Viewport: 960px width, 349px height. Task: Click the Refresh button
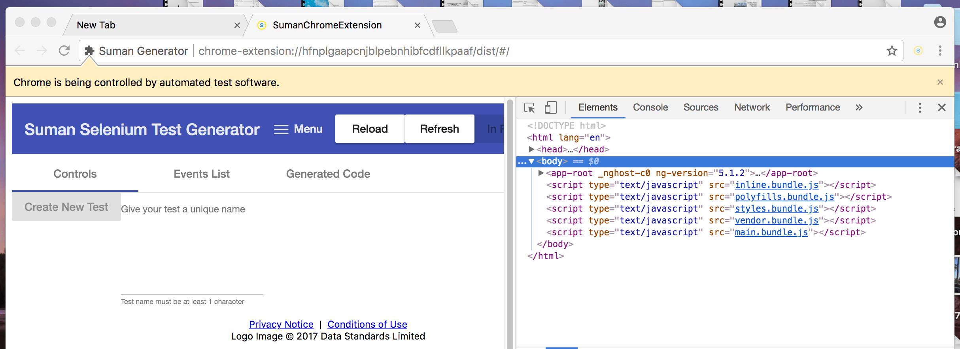(x=440, y=129)
